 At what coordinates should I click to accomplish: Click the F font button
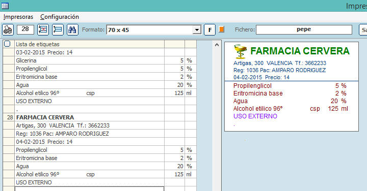coord(209,30)
